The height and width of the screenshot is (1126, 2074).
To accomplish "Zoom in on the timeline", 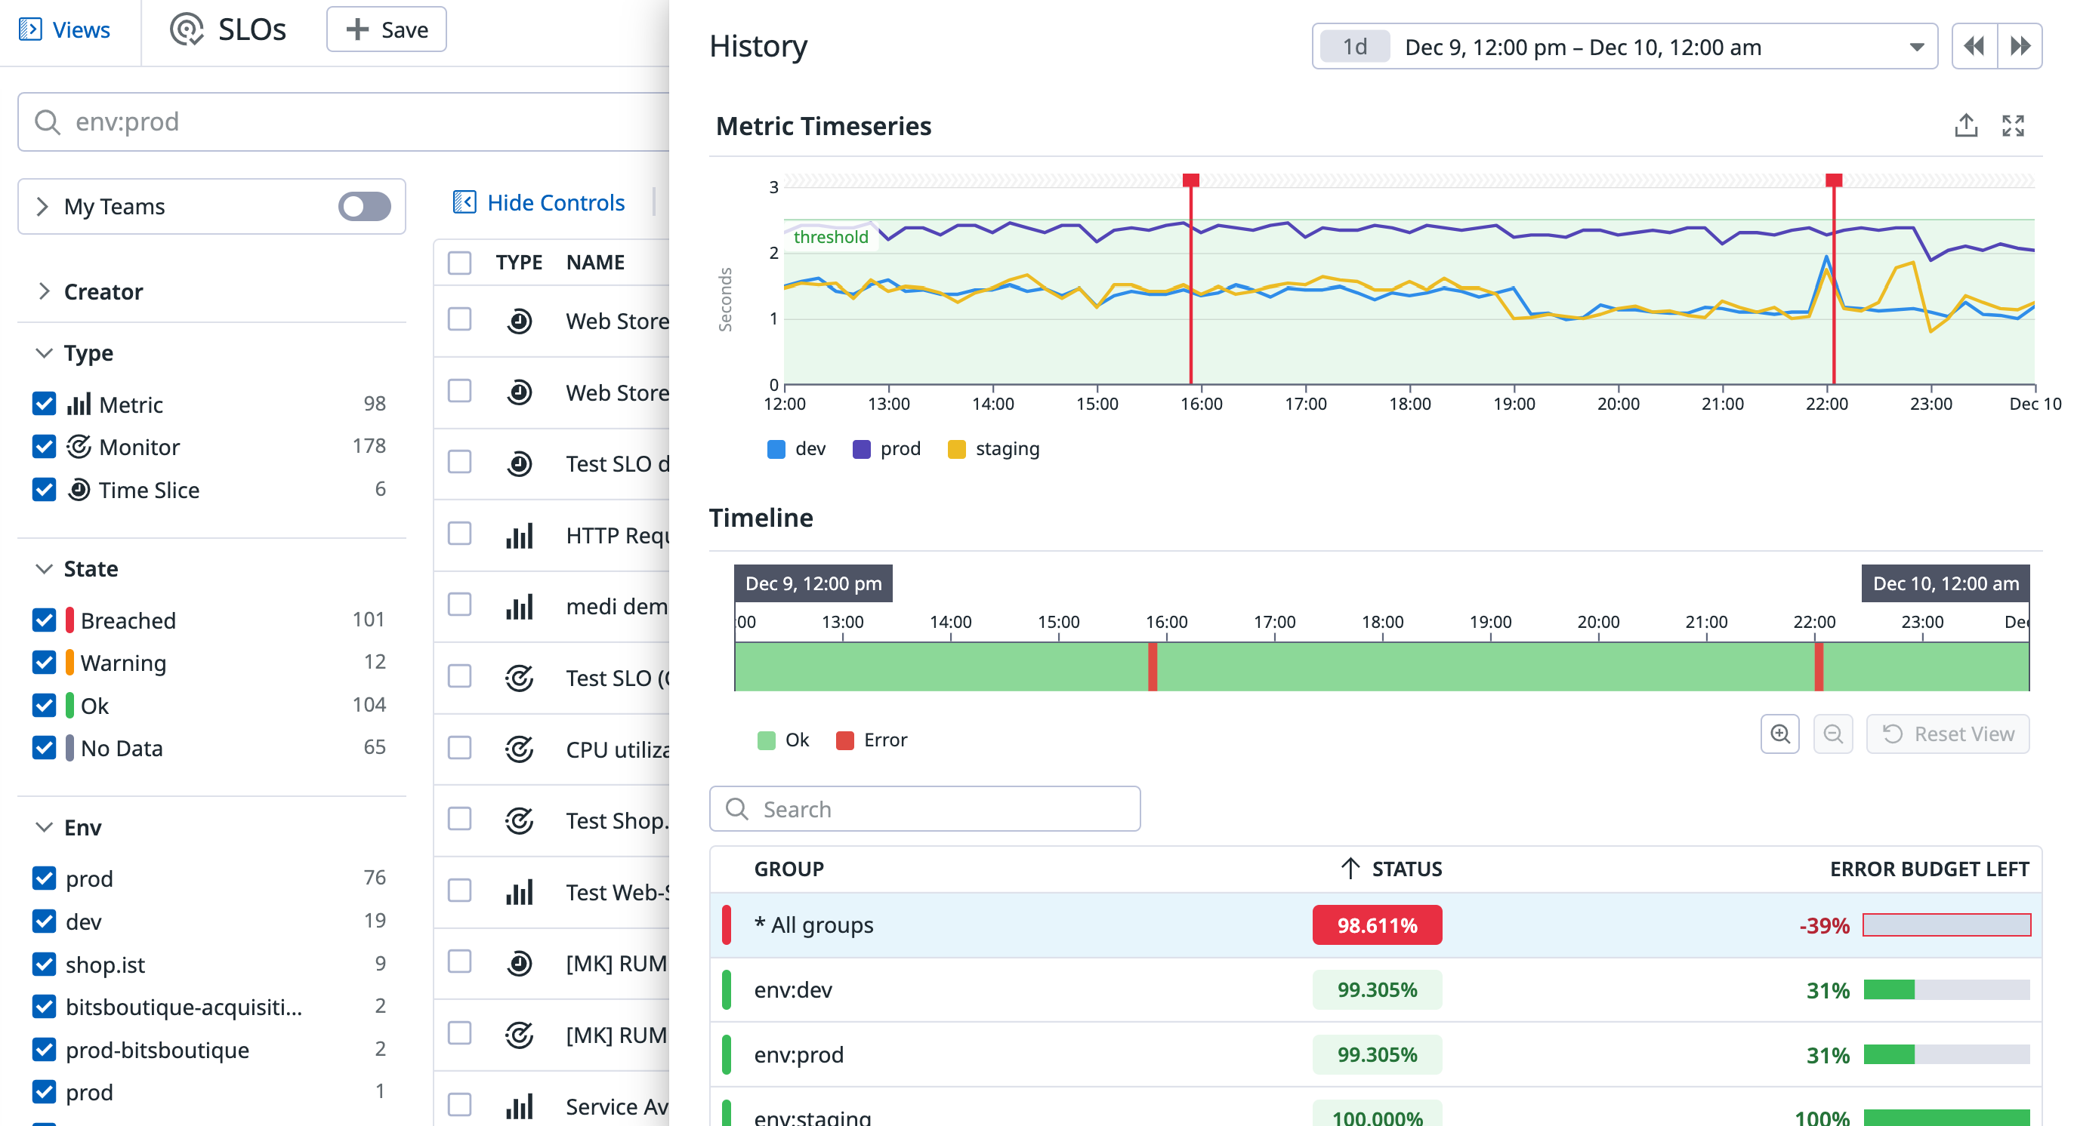I will tap(1780, 734).
